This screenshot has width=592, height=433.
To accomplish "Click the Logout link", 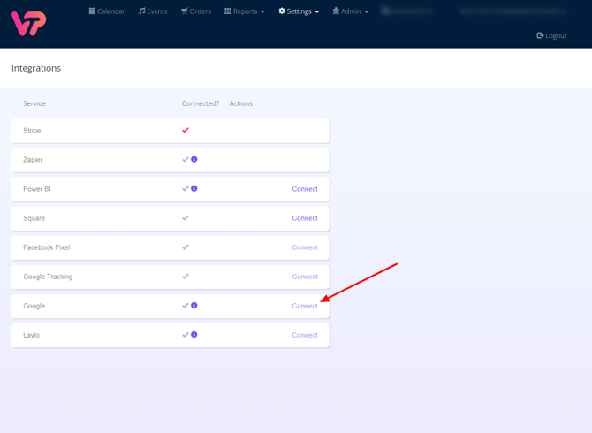I will tap(551, 35).
